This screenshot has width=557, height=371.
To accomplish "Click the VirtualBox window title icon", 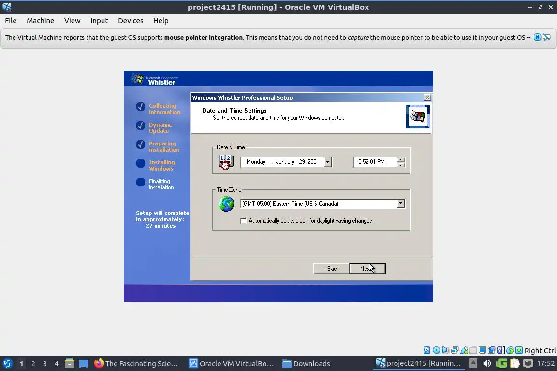I will [6, 7].
